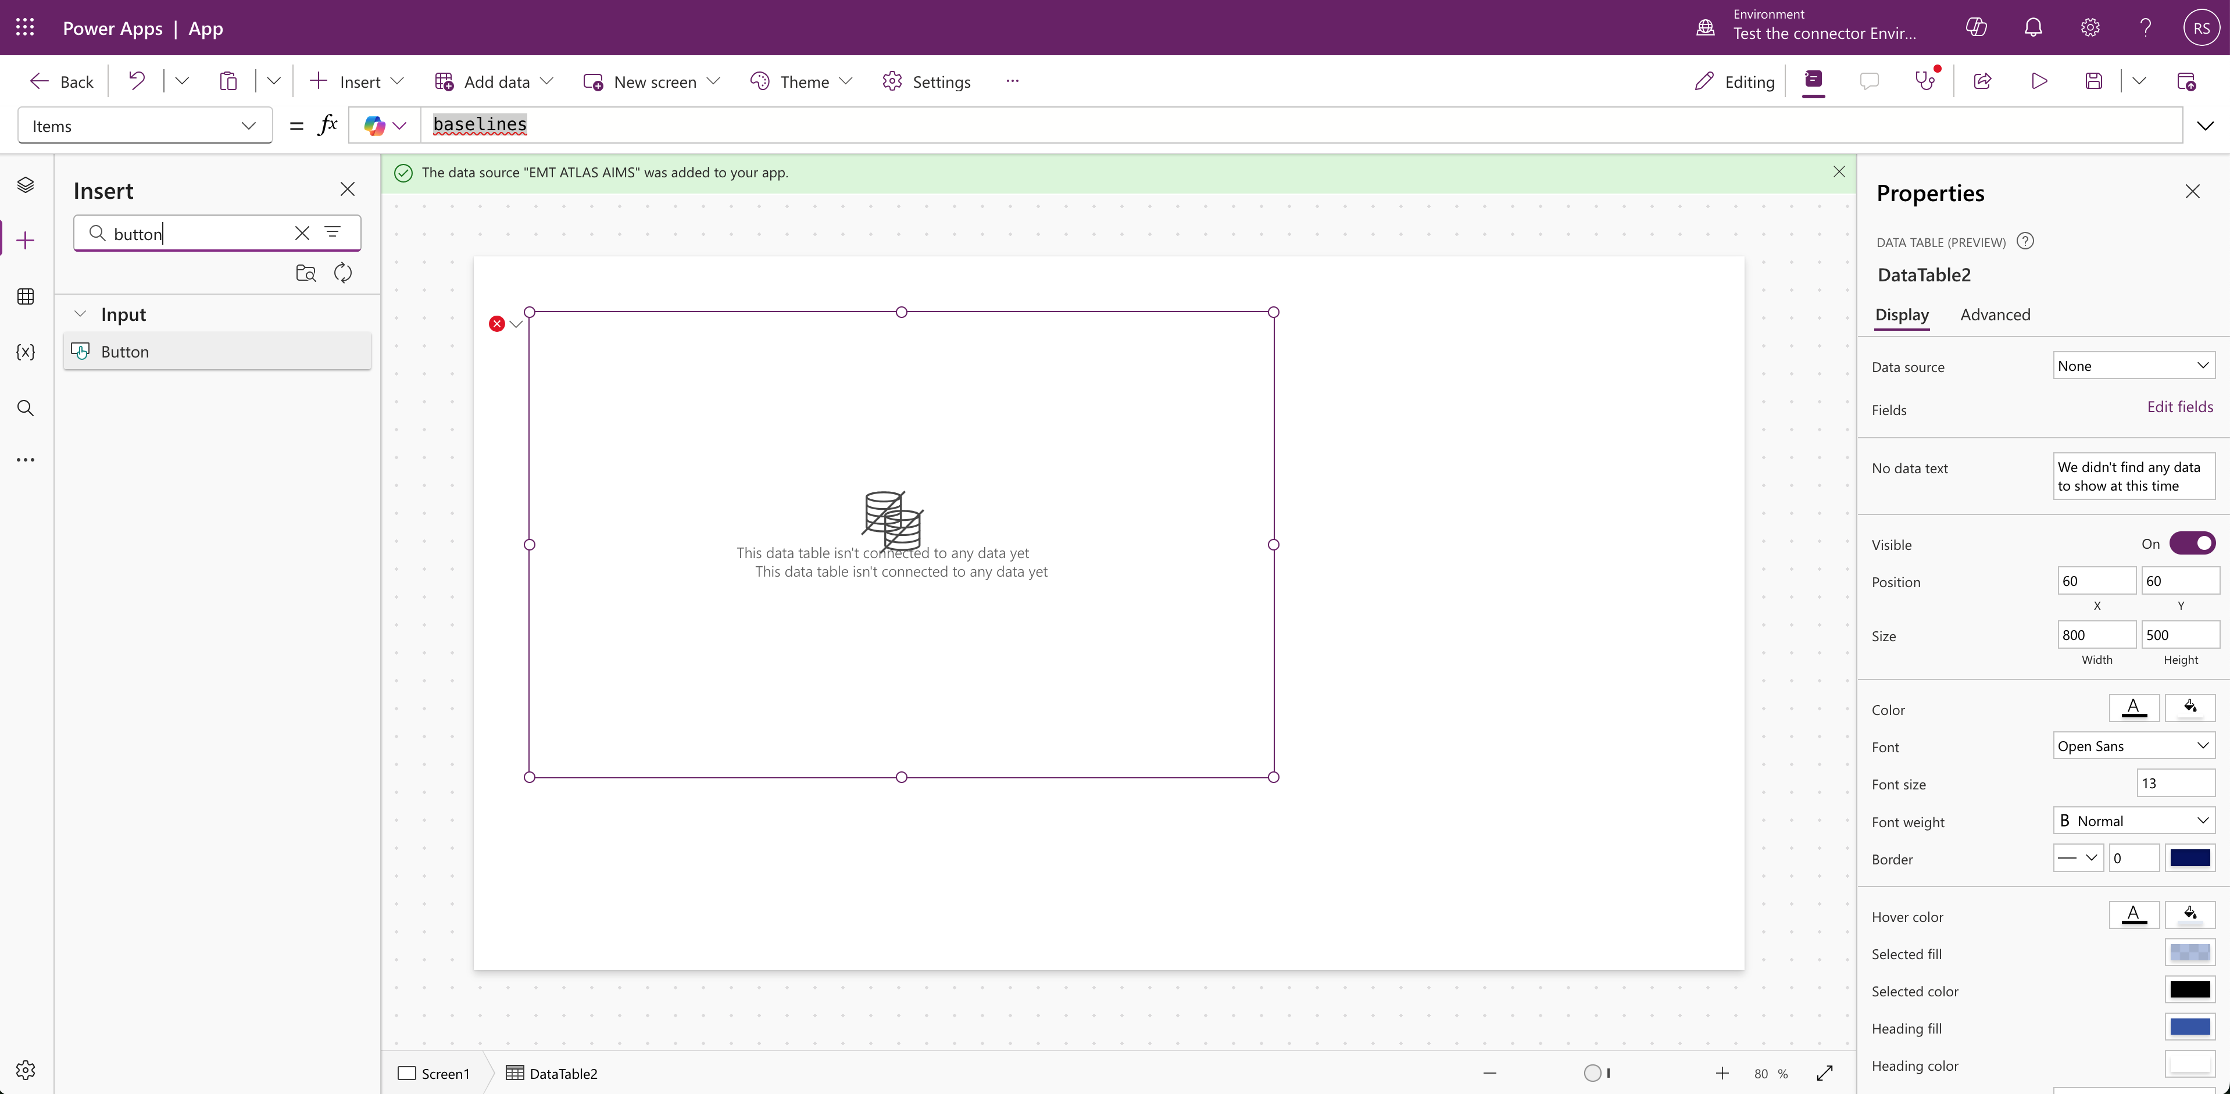Click the Preview app play icon
This screenshot has width=2230, height=1094.
pyautogui.click(x=2039, y=81)
